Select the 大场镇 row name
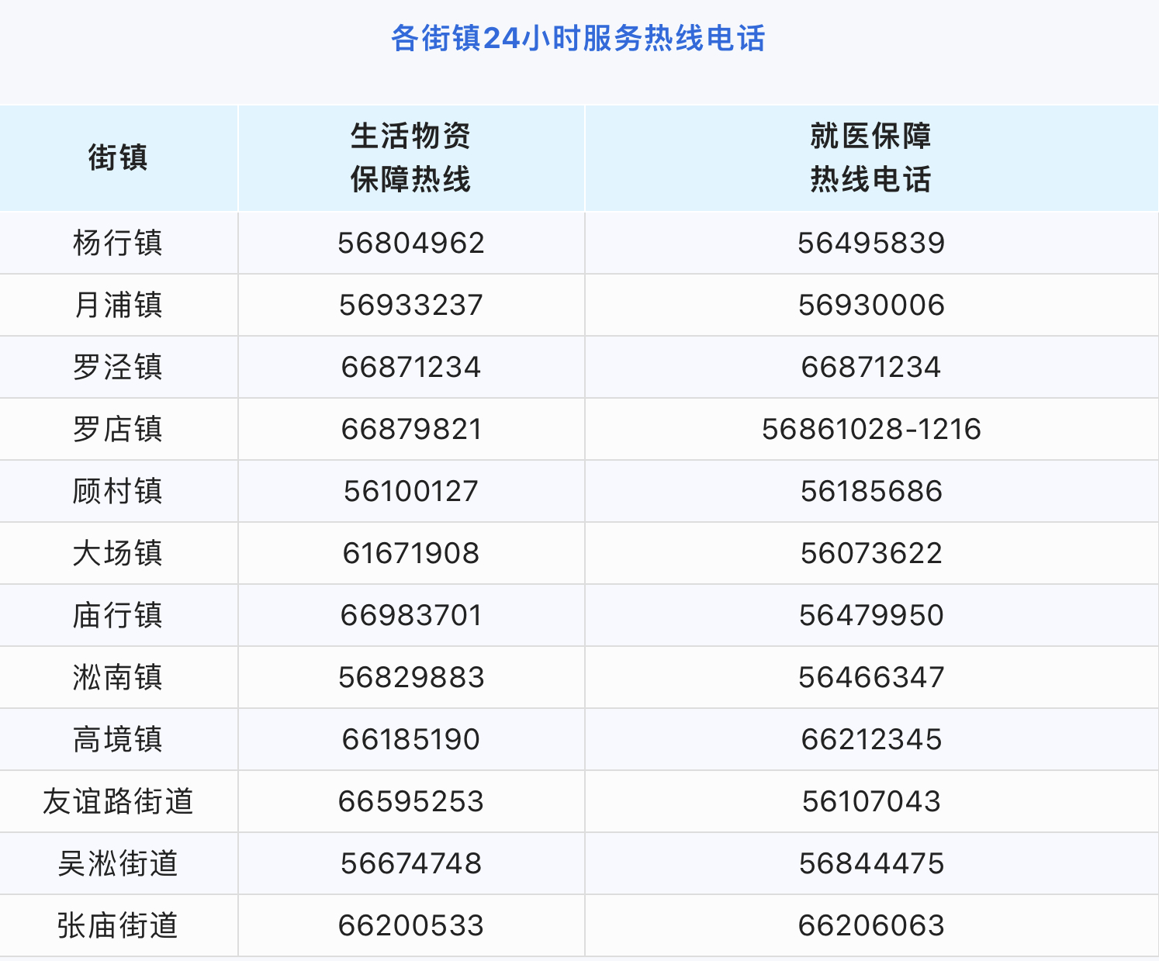1159x961 pixels. pyautogui.click(x=118, y=553)
